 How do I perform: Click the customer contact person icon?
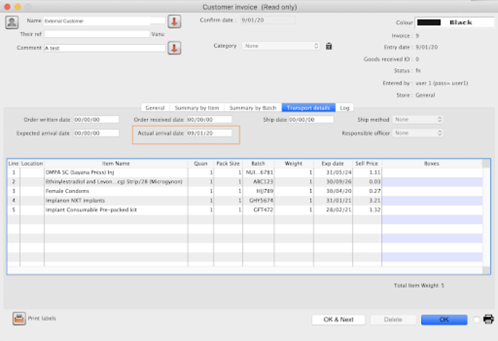(12, 22)
